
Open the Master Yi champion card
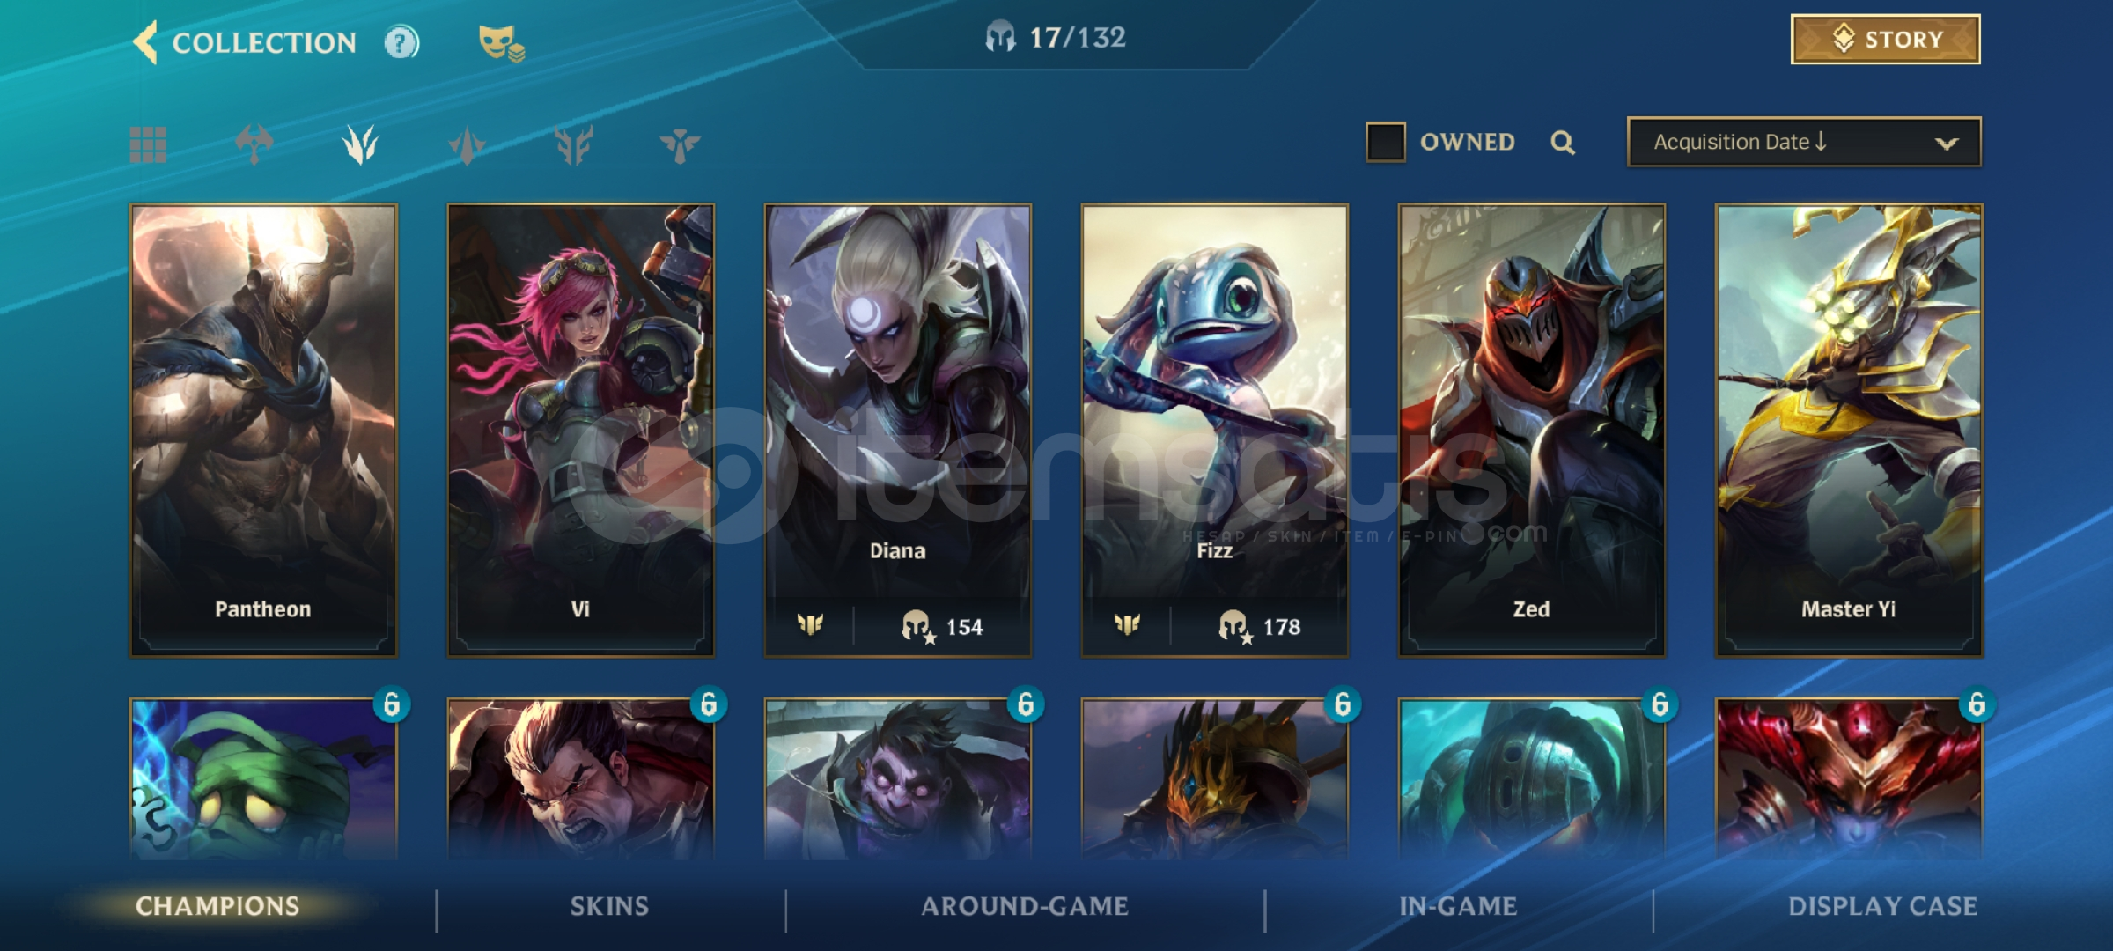click(x=1849, y=431)
